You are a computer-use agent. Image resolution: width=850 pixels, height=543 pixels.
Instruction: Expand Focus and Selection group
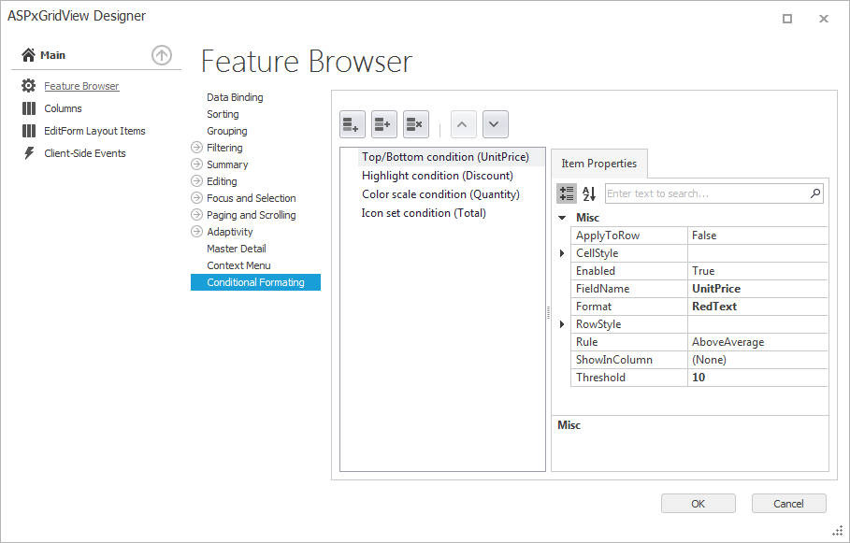[196, 198]
